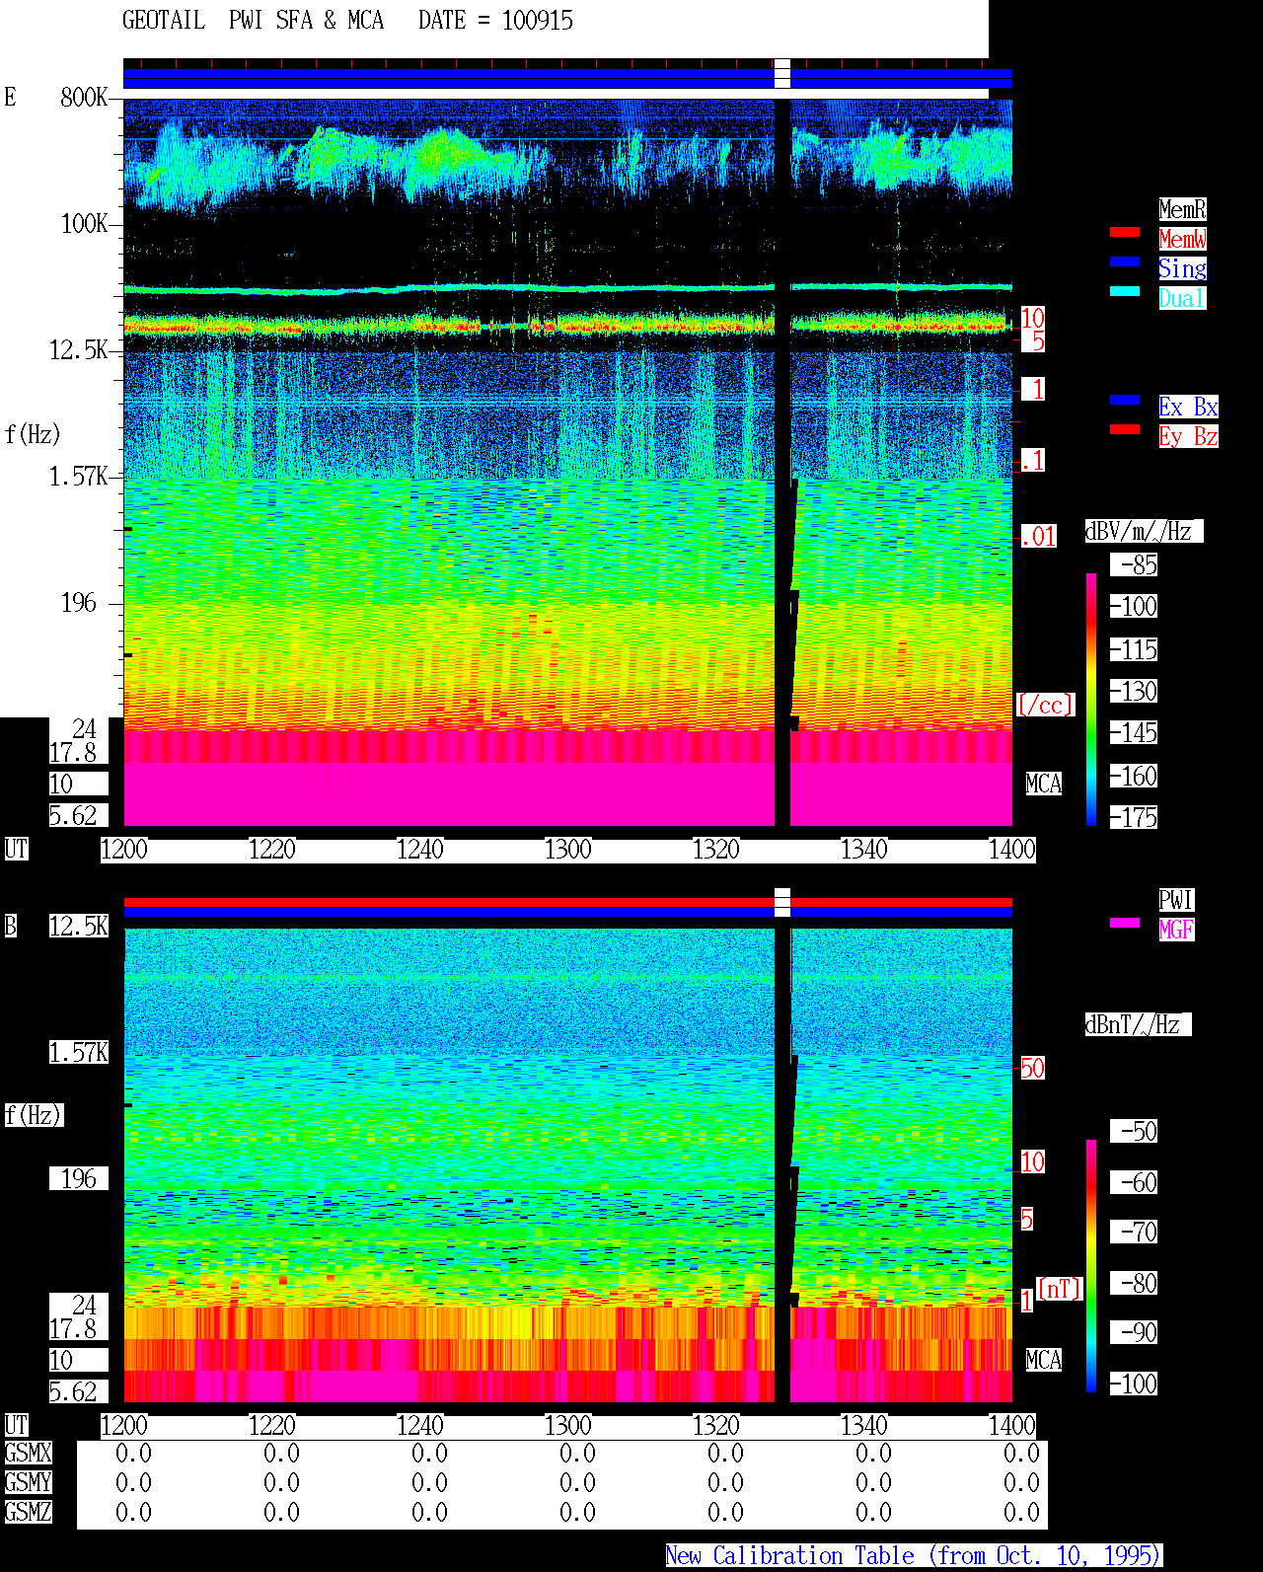Click the -130 color scale value
The height and width of the screenshot is (1572, 1263).
1135,691
